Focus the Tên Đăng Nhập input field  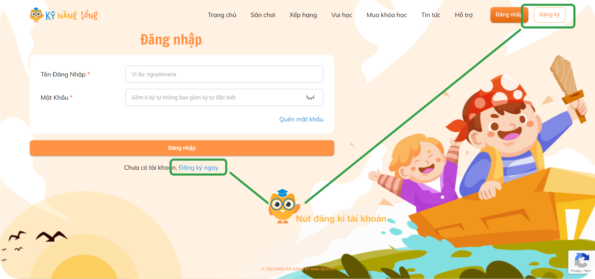pos(224,74)
